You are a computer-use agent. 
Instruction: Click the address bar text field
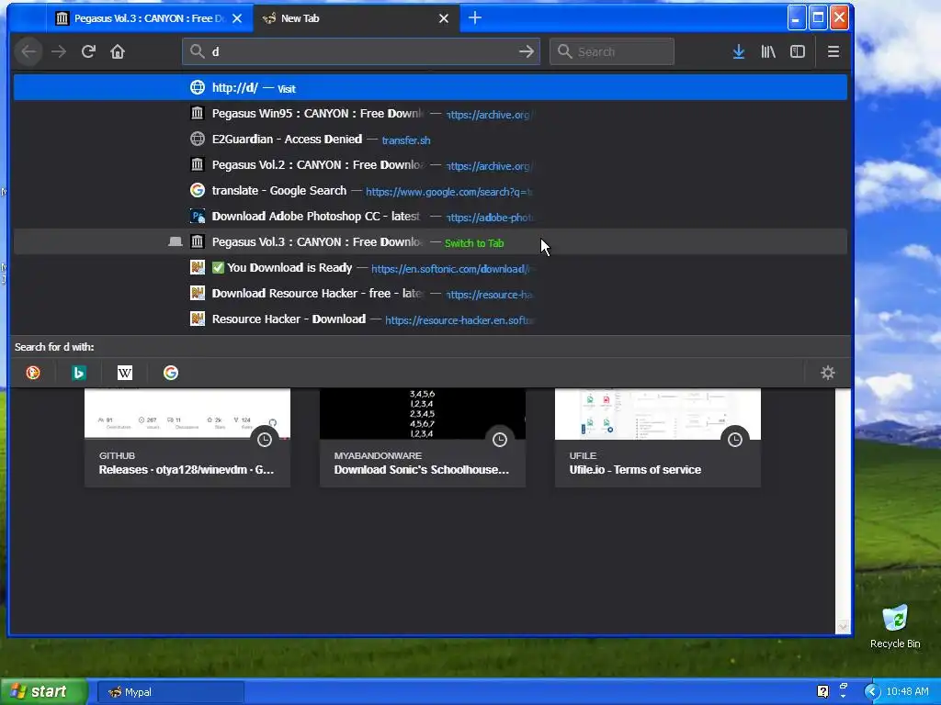coord(362,51)
